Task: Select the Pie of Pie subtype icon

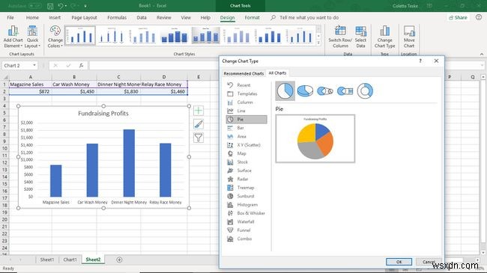Action: pyautogui.click(x=325, y=91)
